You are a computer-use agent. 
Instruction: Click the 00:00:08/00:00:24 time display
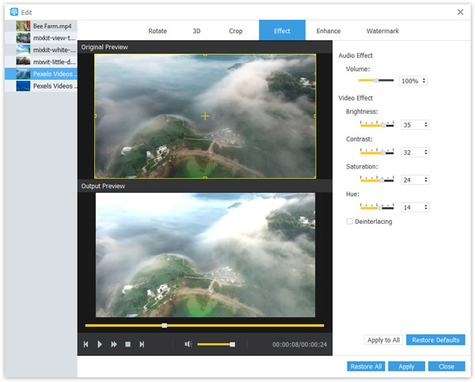click(299, 345)
